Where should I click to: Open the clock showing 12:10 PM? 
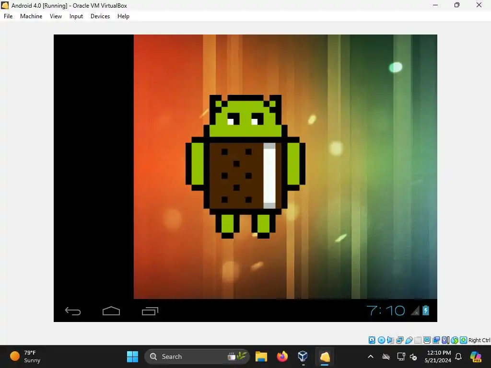coord(438,356)
